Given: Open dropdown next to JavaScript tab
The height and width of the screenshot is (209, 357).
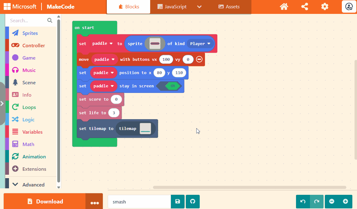Looking at the screenshot, I should click(199, 7).
